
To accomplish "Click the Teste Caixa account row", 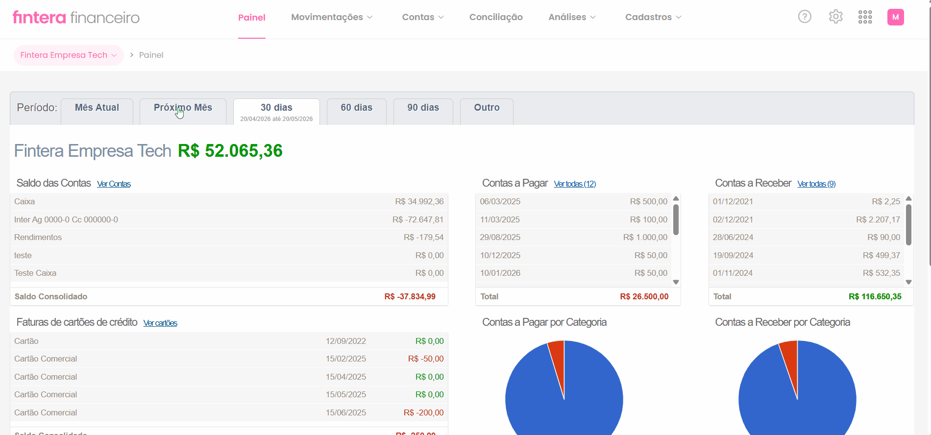I will pos(229,273).
